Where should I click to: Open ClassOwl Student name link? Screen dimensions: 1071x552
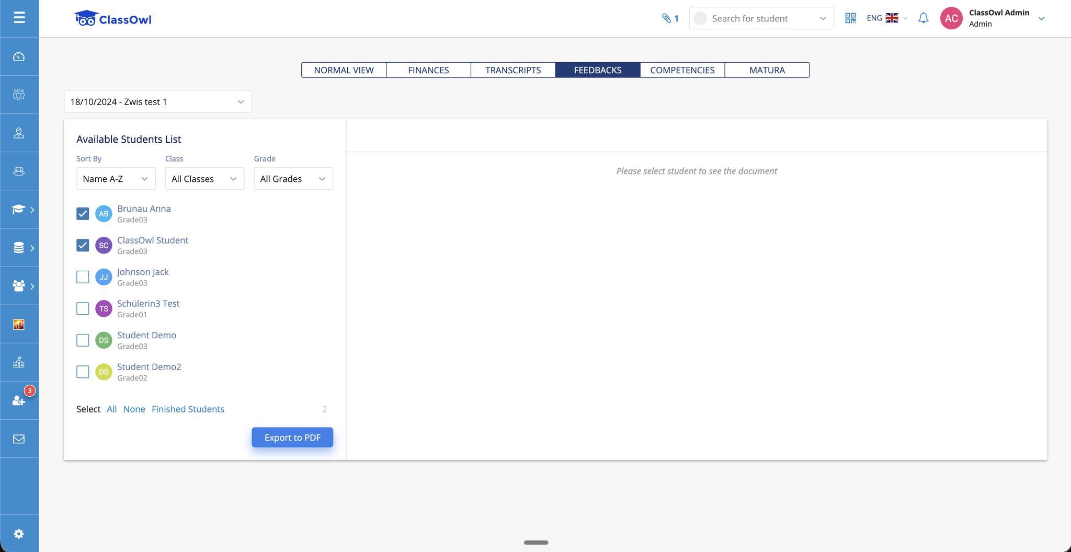click(x=153, y=240)
